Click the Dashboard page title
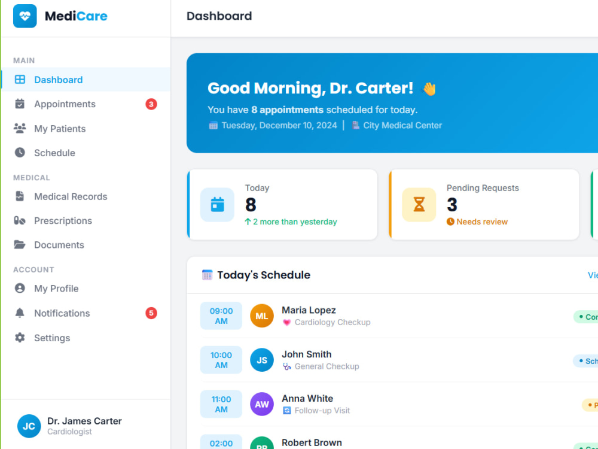This screenshot has width=598, height=449. (219, 16)
